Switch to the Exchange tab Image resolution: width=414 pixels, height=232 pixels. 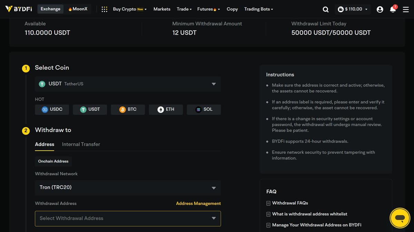point(50,9)
